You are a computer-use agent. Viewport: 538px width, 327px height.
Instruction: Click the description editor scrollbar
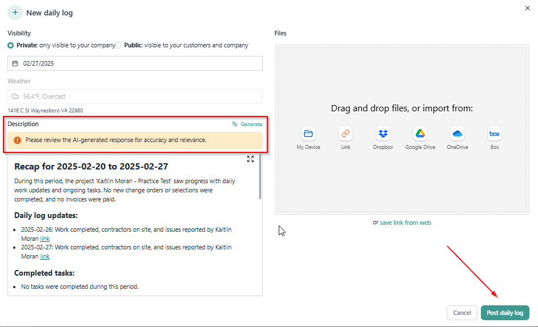(x=260, y=177)
